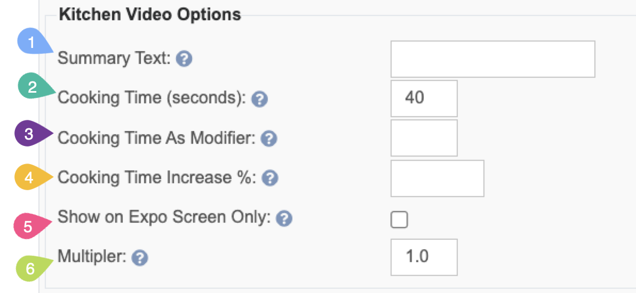Open help for Show on Expo Screen Only
636x293 pixels.
(284, 219)
